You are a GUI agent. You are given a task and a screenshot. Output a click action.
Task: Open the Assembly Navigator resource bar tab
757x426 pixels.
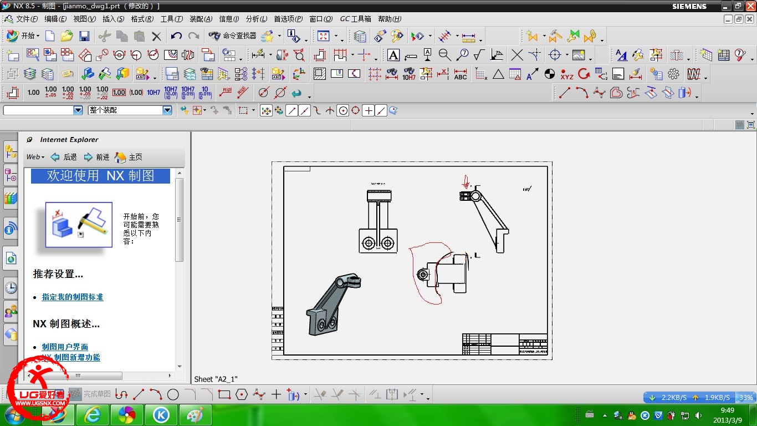point(11,152)
